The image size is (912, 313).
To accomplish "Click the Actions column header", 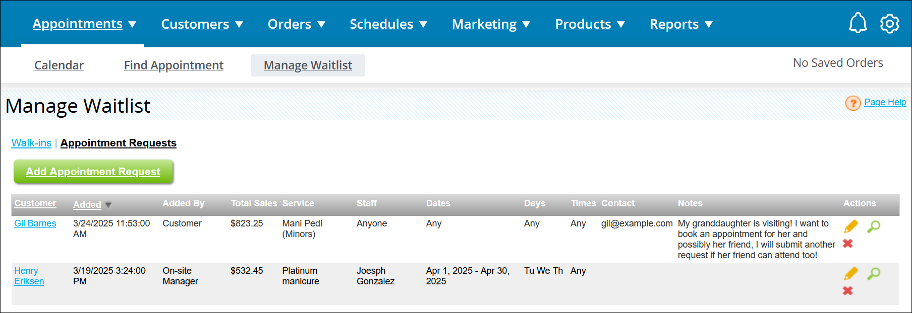I will pyautogui.click(x=860, y=203).
